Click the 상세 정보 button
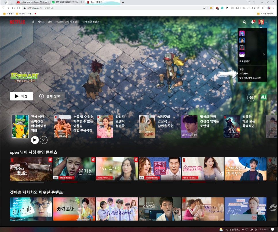 (49, 96)
